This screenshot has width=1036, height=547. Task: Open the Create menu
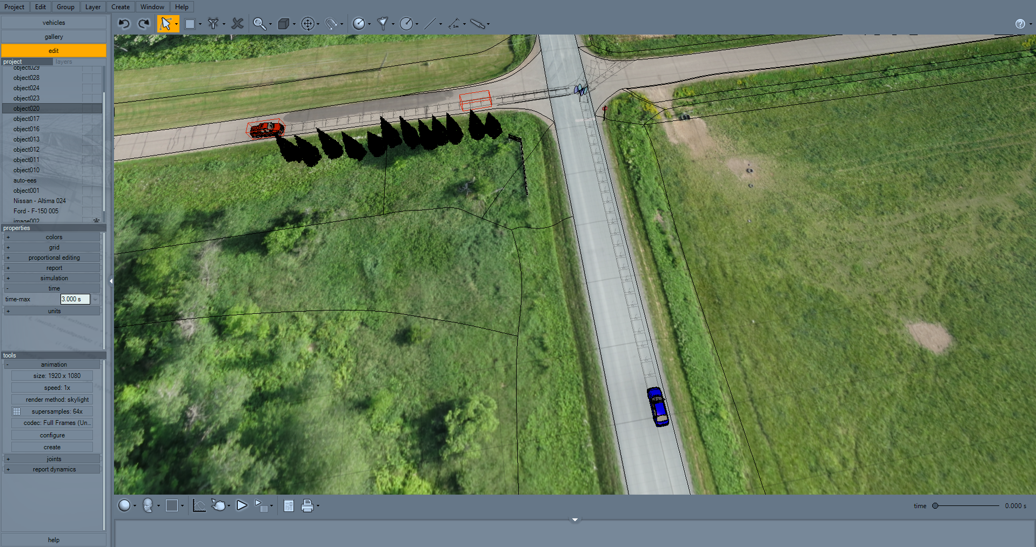121,7
